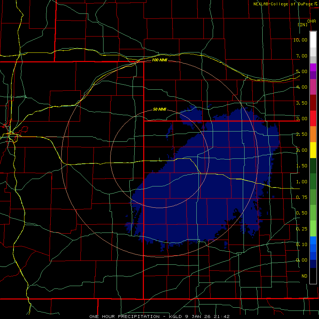Click the 0.50 scale value

tap(302, 213)
